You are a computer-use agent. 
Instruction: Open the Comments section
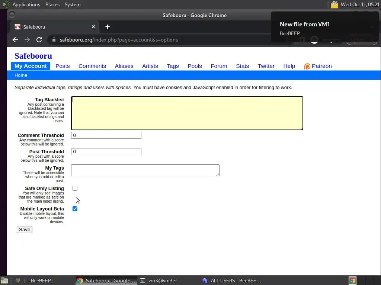(x=92, y=66)
